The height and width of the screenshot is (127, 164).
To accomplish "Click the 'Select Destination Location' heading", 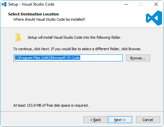I will [34, 14].
